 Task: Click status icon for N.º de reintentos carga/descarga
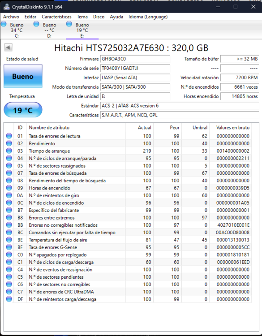tap(9, 299)
